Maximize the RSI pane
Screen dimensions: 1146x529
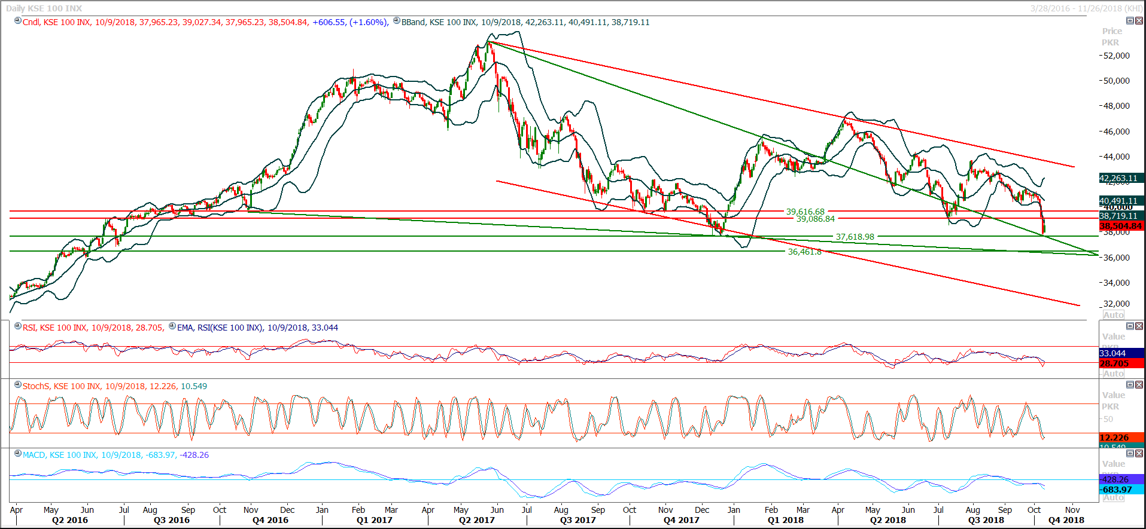pyautogui.click(x=1130, y=326)
